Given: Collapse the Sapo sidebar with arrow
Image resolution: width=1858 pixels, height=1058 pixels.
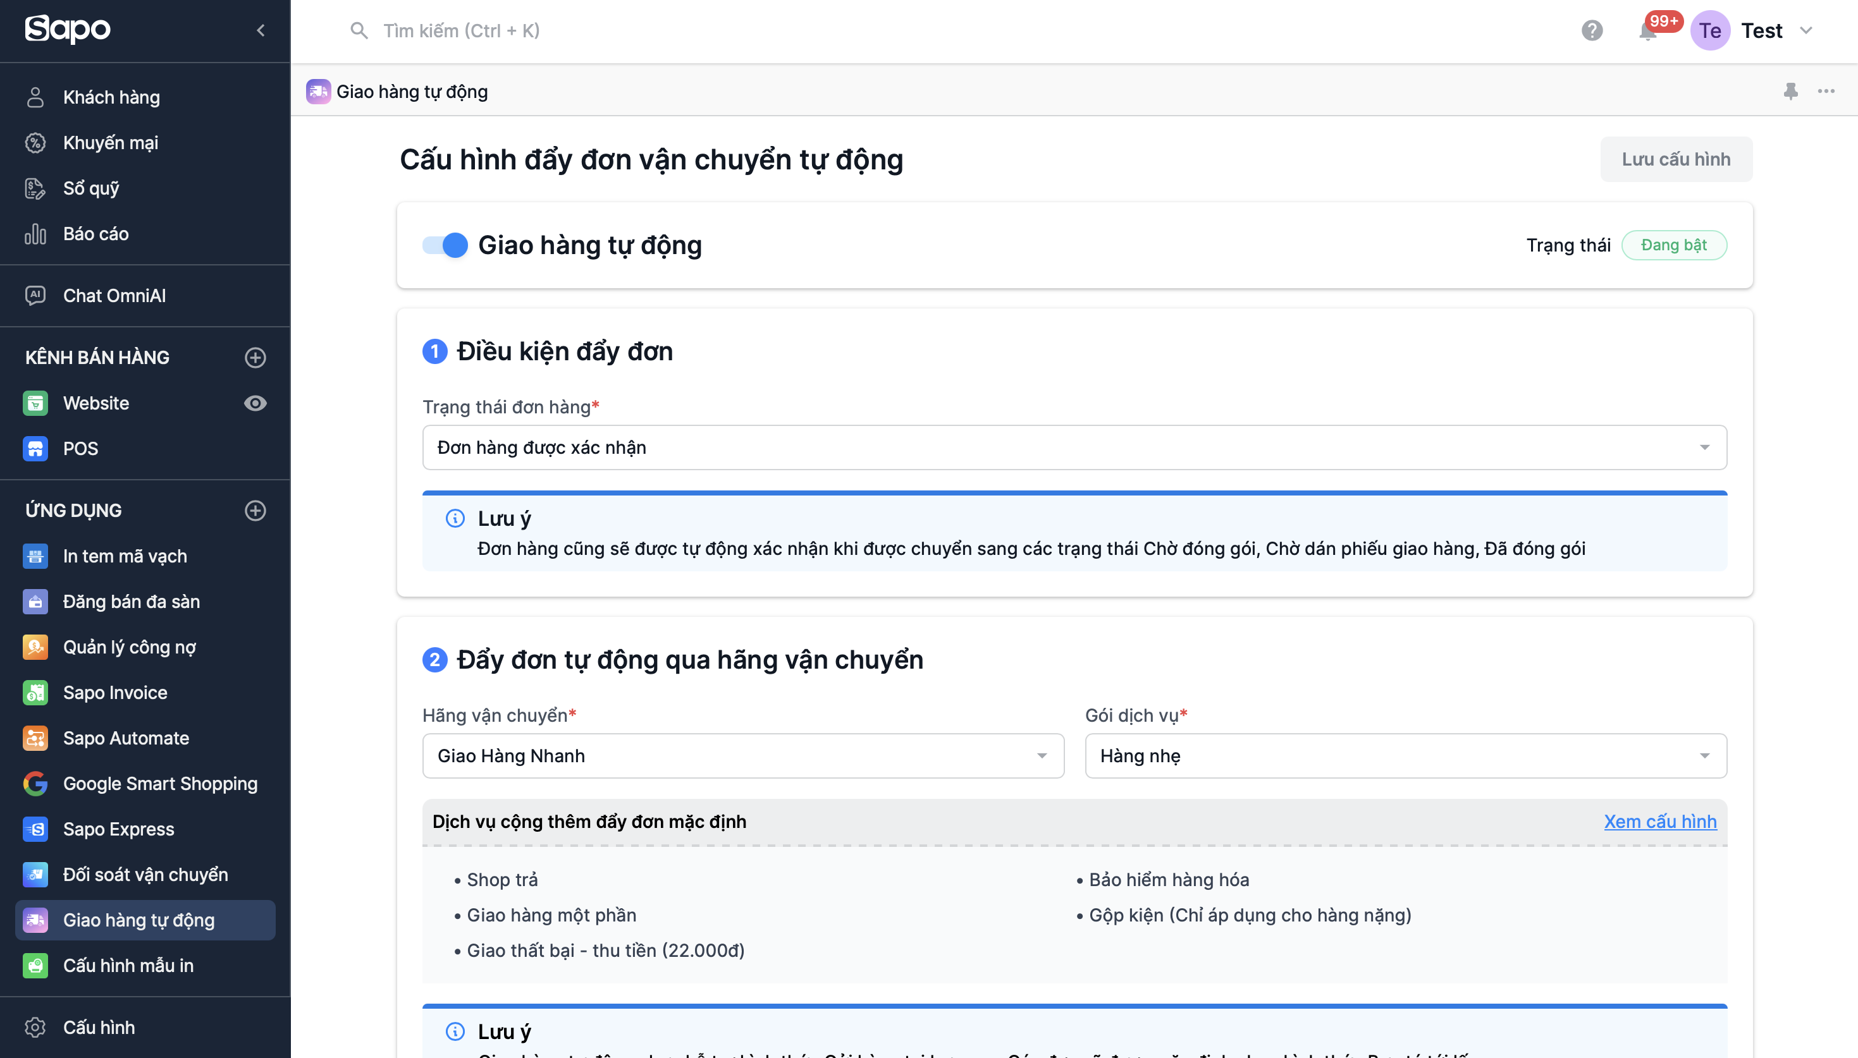Looking at the screenshot, I should 261,30.
